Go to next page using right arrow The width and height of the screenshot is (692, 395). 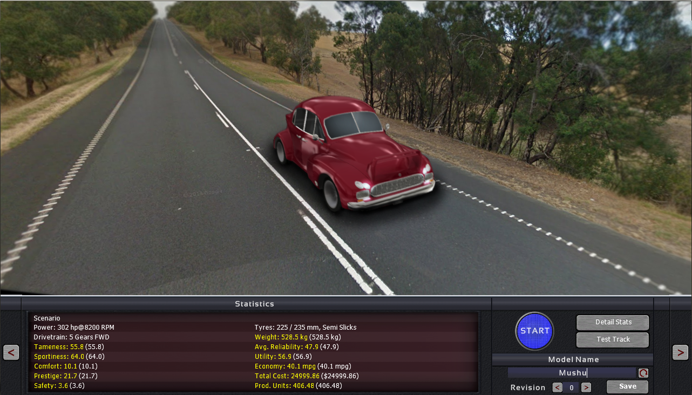[680, 352]
